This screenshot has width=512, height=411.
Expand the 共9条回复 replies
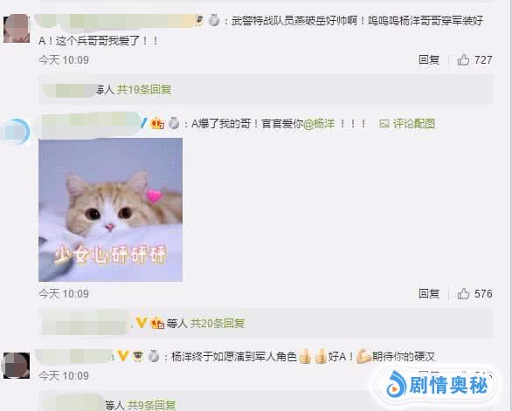tap(151, 405)
